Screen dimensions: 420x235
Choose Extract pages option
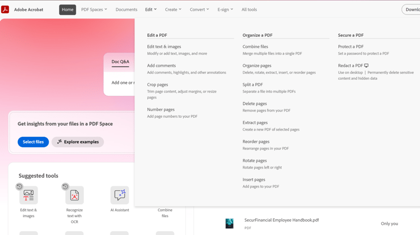point(255,123)
